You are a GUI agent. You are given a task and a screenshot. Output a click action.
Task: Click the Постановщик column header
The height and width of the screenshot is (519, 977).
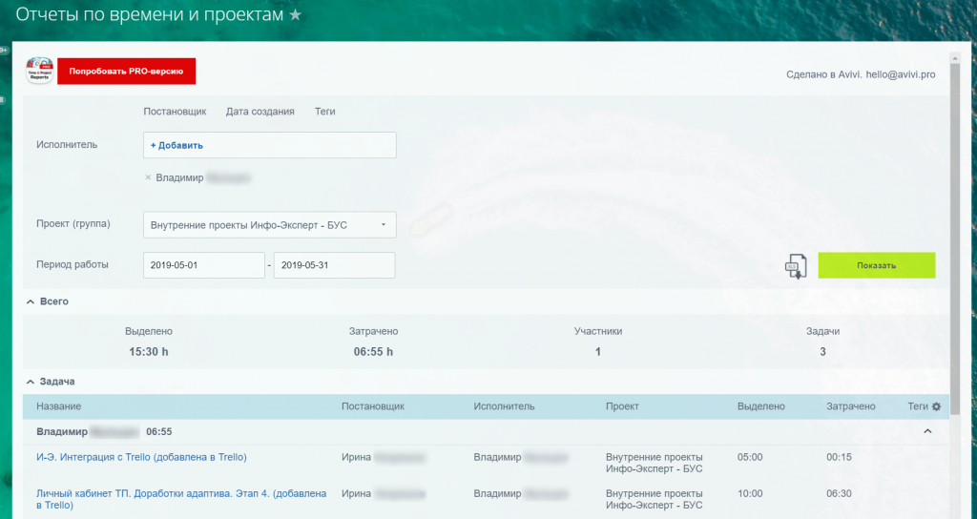pyautogui.click(x=373, y=406)
